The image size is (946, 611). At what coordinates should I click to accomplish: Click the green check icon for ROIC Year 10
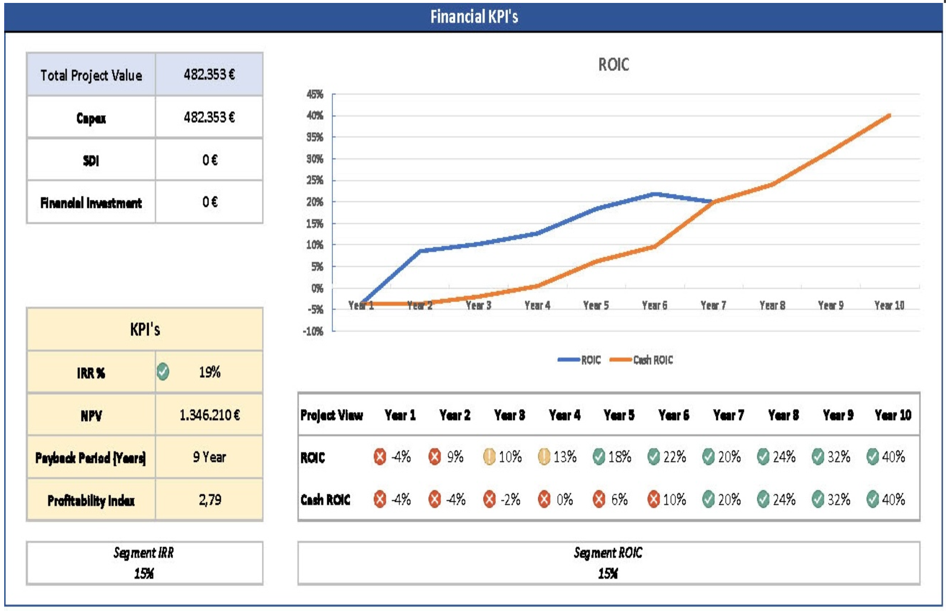pos(872,457)
